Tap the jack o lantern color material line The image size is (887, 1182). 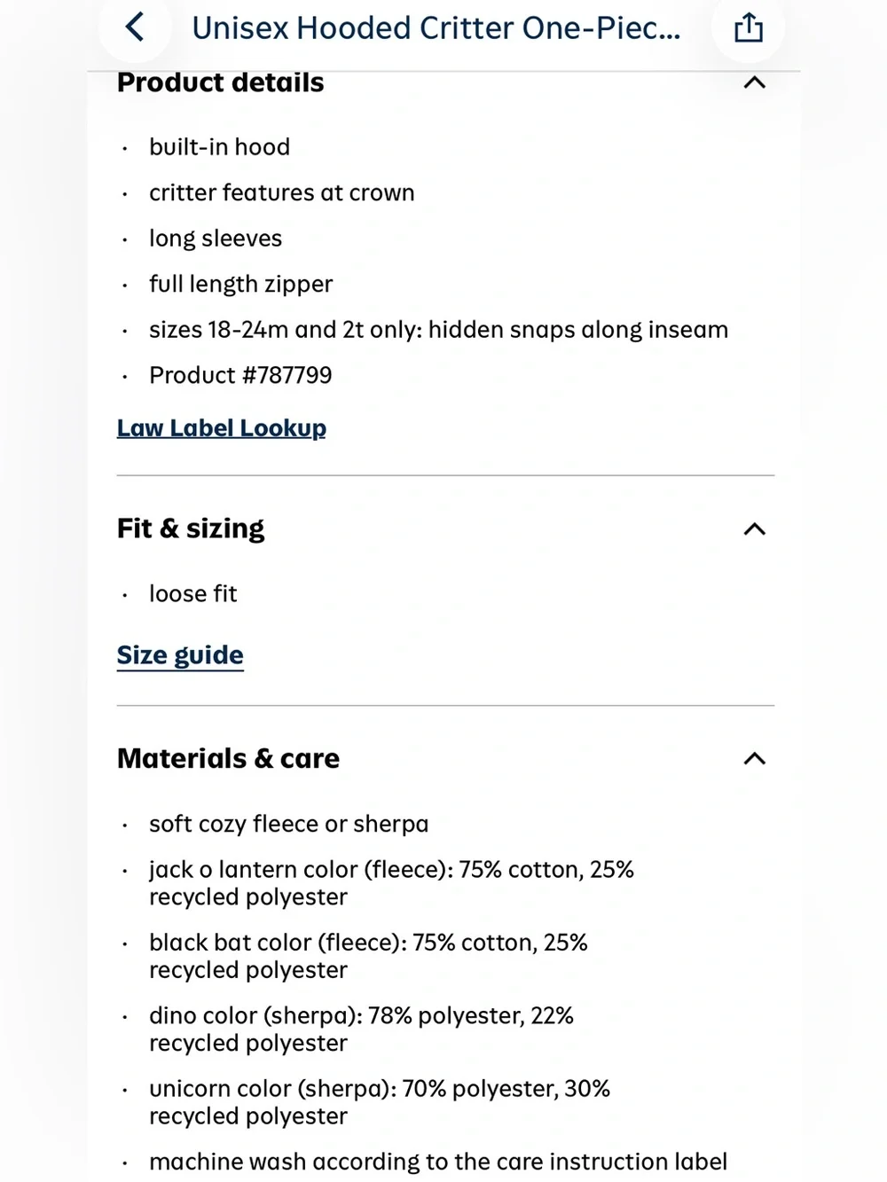click(x=391, y=883)
